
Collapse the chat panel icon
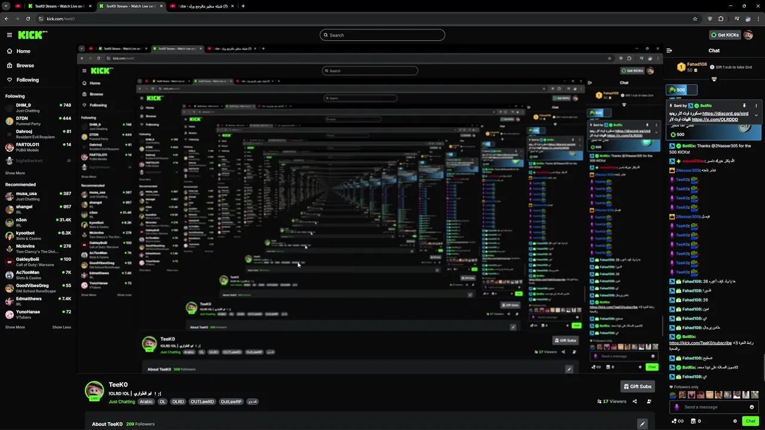pyautogui.click(x=669, y=51)
